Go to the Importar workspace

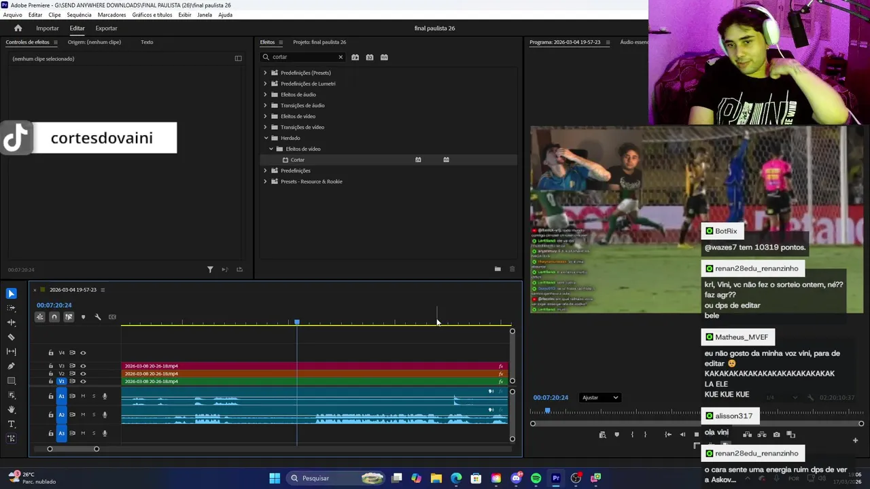coord(48,29)
